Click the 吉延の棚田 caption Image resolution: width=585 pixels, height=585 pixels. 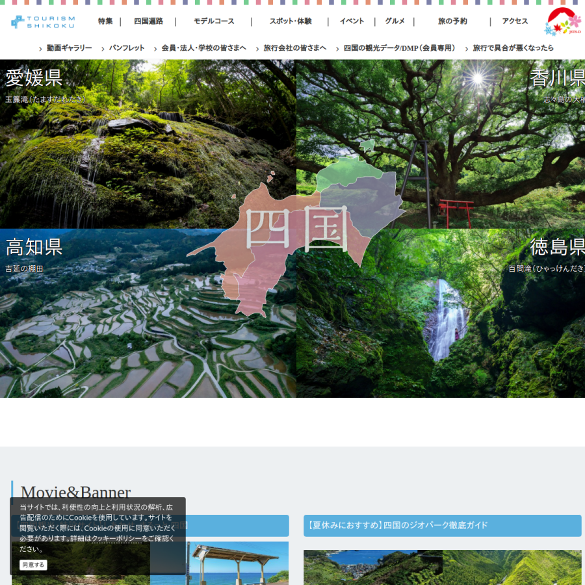(24, 268)
